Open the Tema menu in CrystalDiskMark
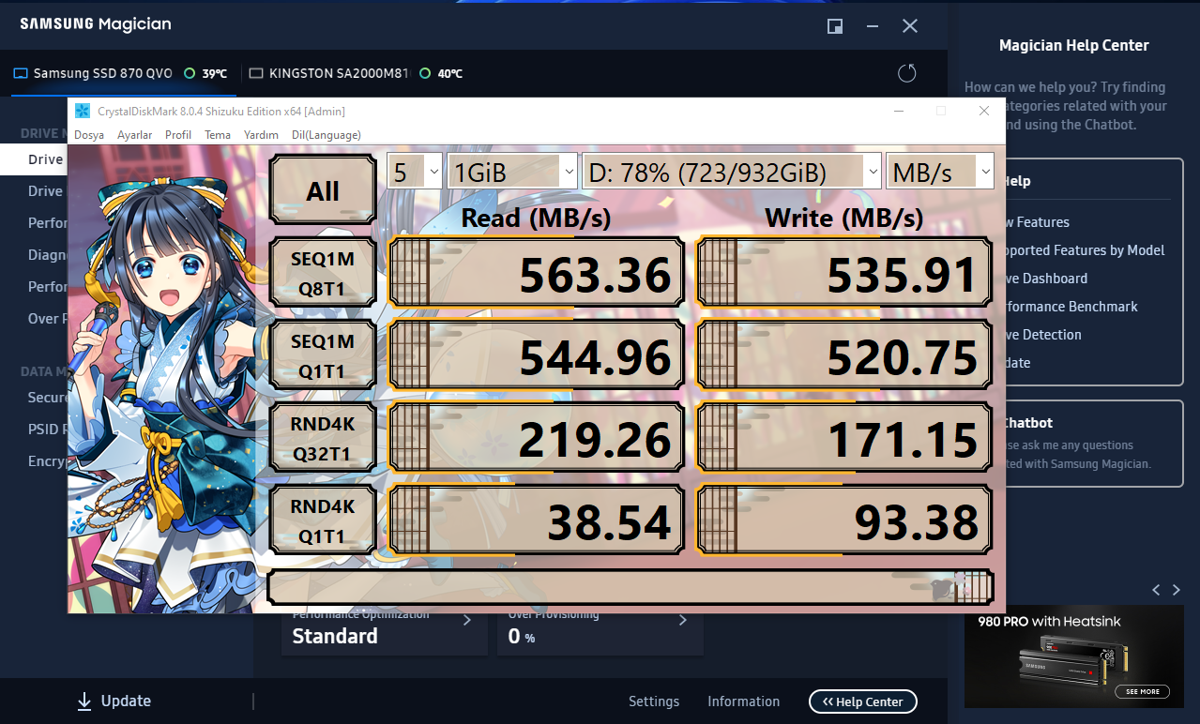The height and width of the screenshot is (724, 1200). click(218, 135)
